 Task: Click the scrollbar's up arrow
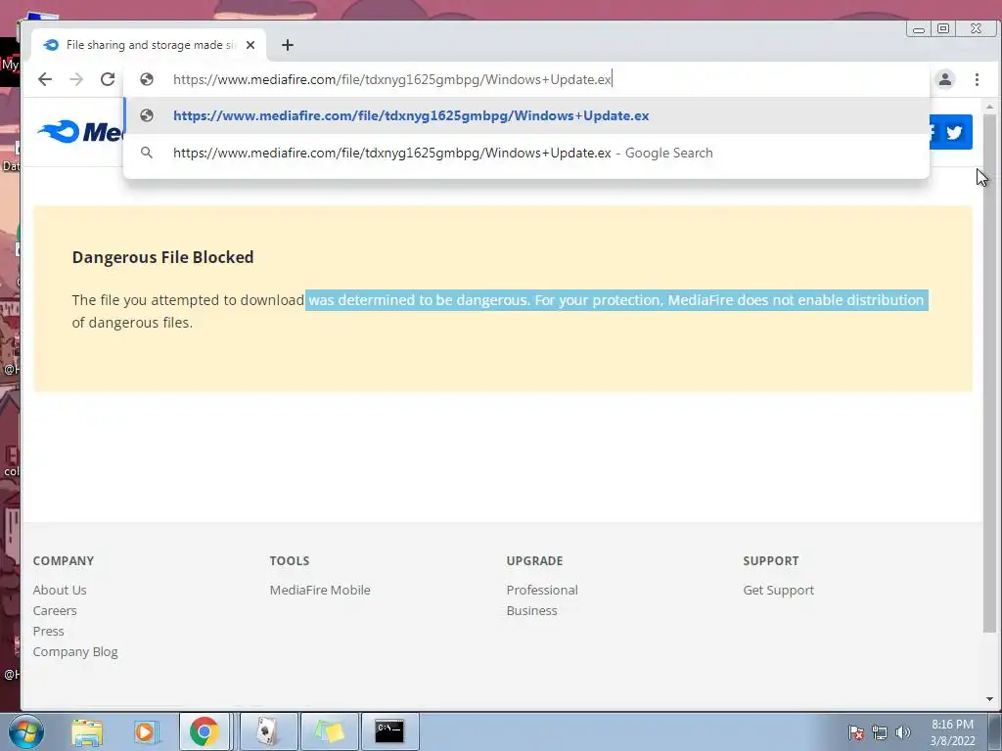[989, 106]
